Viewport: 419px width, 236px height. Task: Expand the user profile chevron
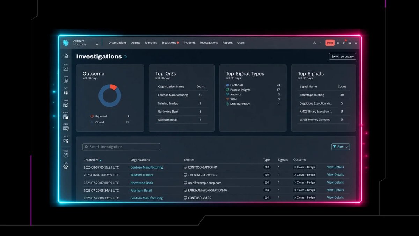320,43
